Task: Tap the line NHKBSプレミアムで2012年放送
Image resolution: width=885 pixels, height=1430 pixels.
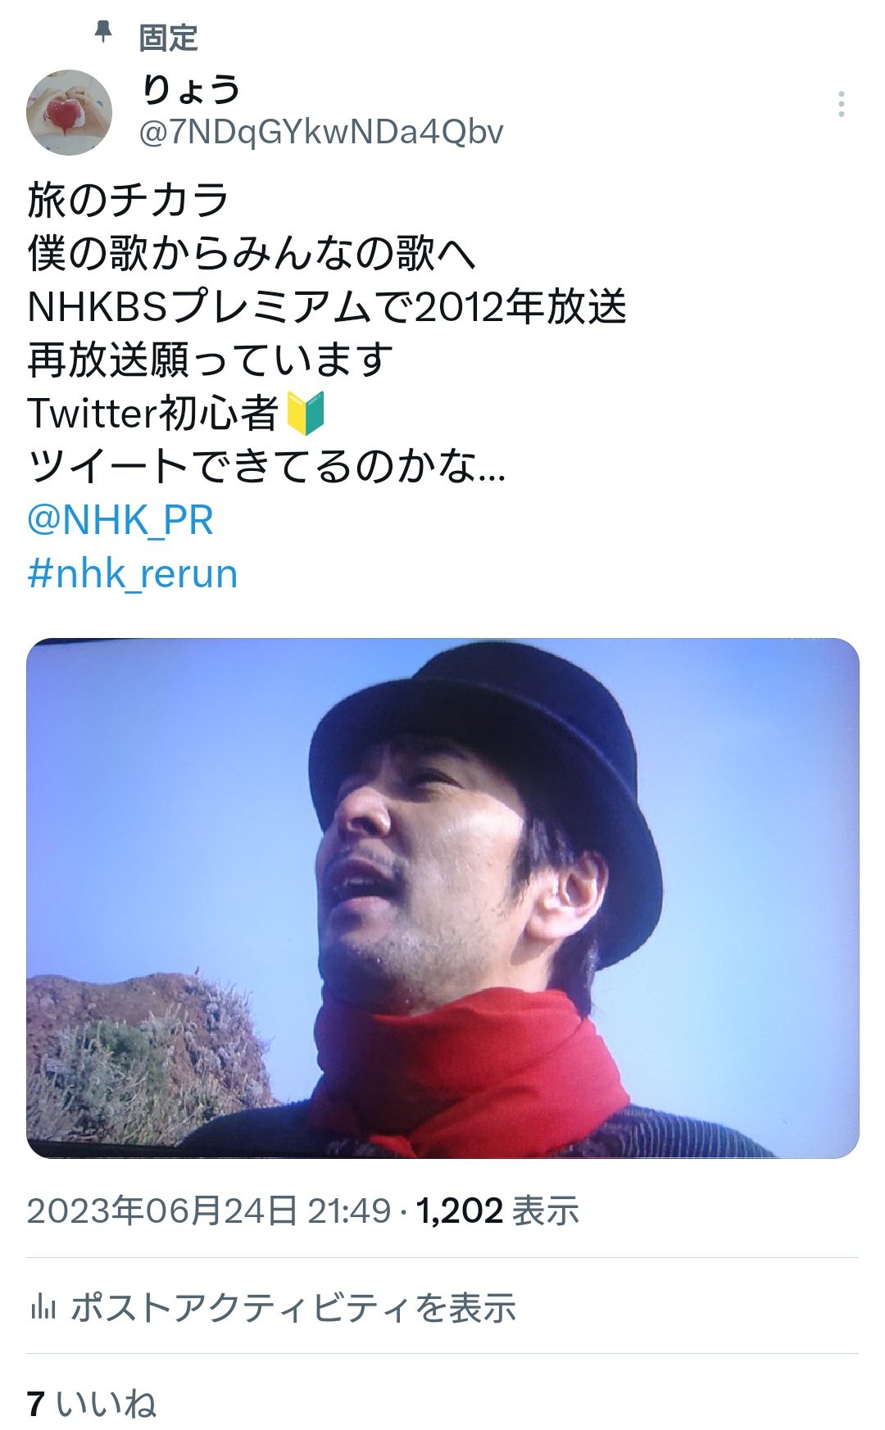Action: coord(327,307)
